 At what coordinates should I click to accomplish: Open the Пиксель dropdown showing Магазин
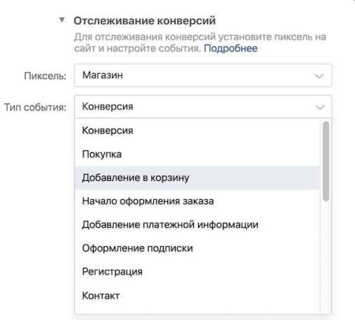coord(203,75)
